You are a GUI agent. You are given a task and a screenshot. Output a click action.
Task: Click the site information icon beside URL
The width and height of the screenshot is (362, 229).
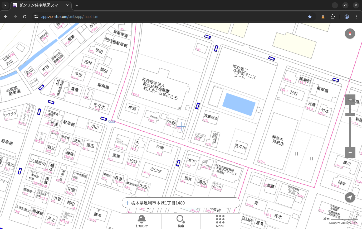pos(36,17)
